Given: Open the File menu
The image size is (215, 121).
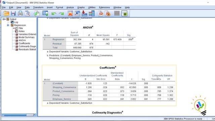Looking at the screenshot, I should (4, 7).
